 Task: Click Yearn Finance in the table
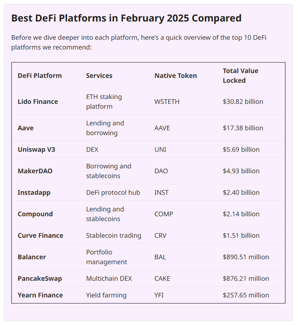(x=40, y=295)
